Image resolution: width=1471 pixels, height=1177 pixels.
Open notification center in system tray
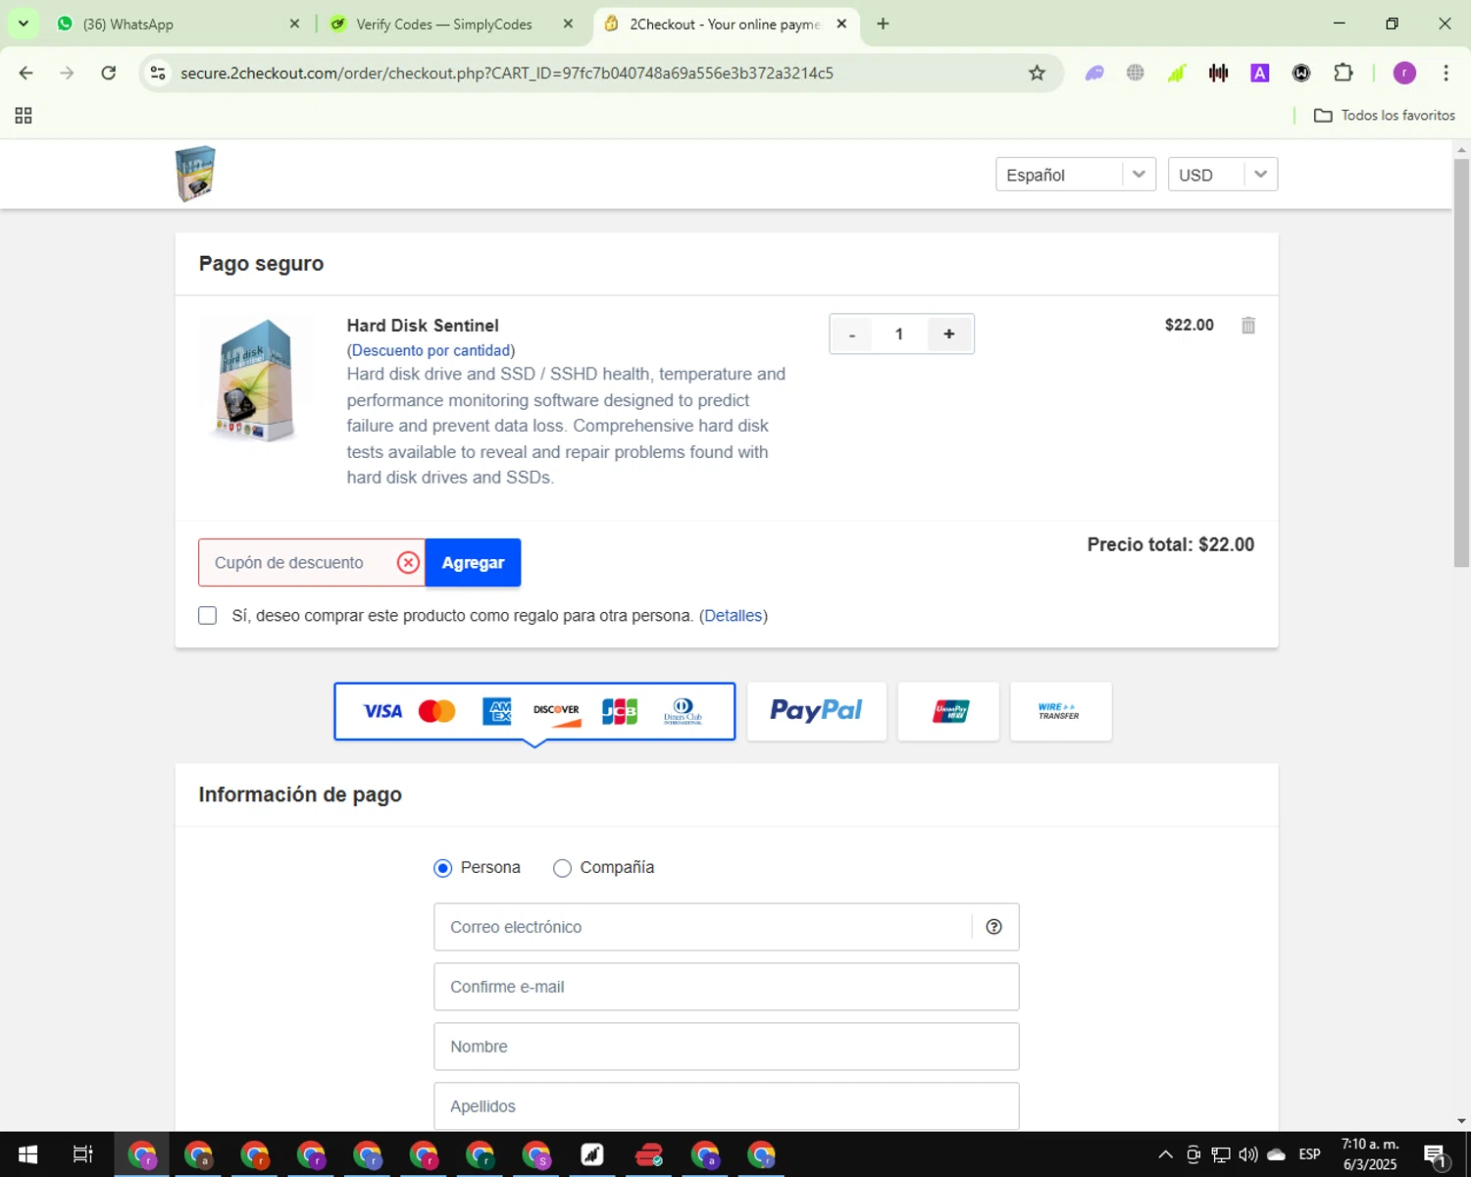[x=1436, y=1155]
